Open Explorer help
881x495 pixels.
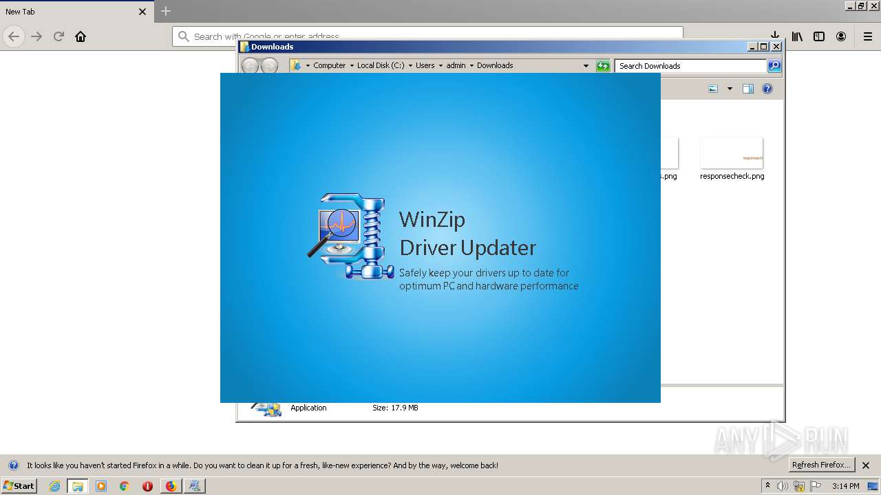[767, 89]
